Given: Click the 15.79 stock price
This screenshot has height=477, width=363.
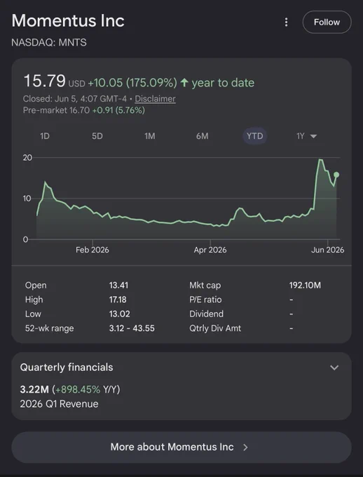Looking at the screenshot, I should tap(44, 81).
